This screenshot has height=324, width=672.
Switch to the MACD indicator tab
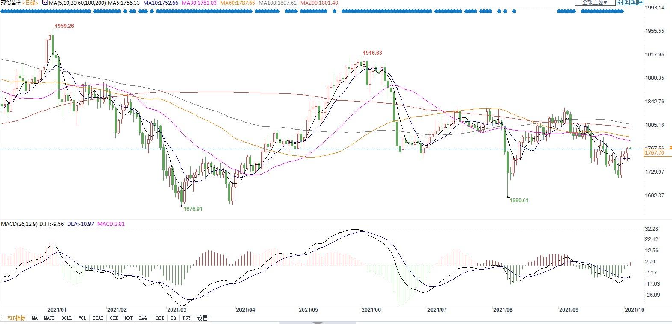click(49, 318)
